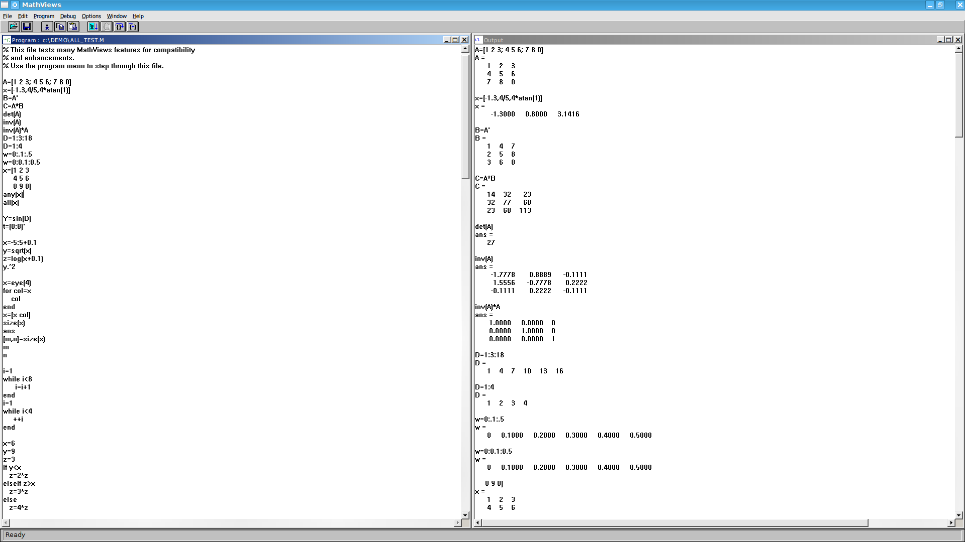965x542 pixels.
Task: Click the Paste clipboard icon
Action: tap(73, 27)
